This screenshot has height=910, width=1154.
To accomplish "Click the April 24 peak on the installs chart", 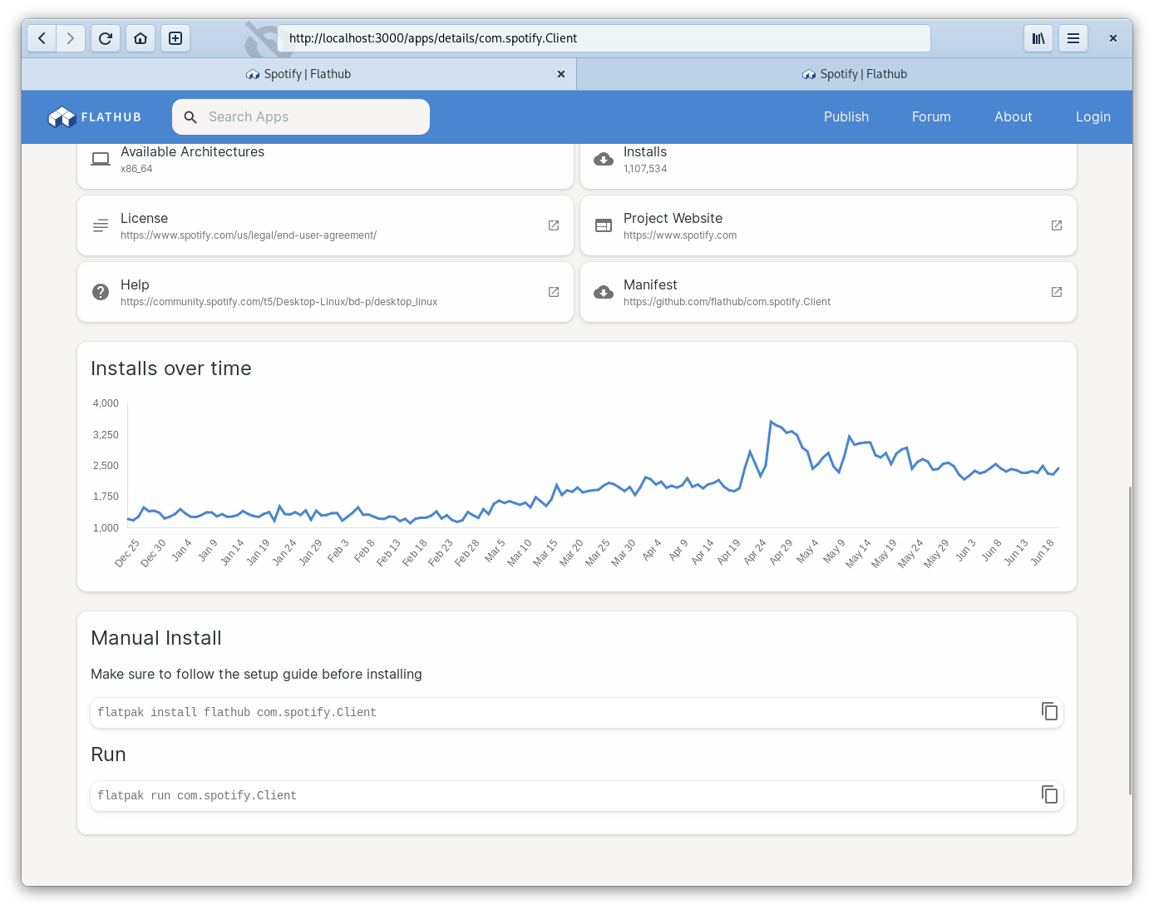I will pyautogui.click(x=772, y=422).
